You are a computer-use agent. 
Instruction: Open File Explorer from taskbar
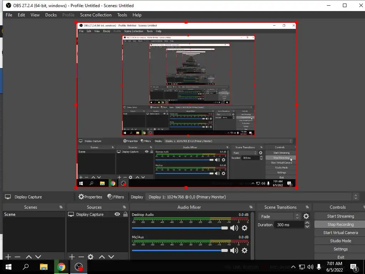(43, 267)
